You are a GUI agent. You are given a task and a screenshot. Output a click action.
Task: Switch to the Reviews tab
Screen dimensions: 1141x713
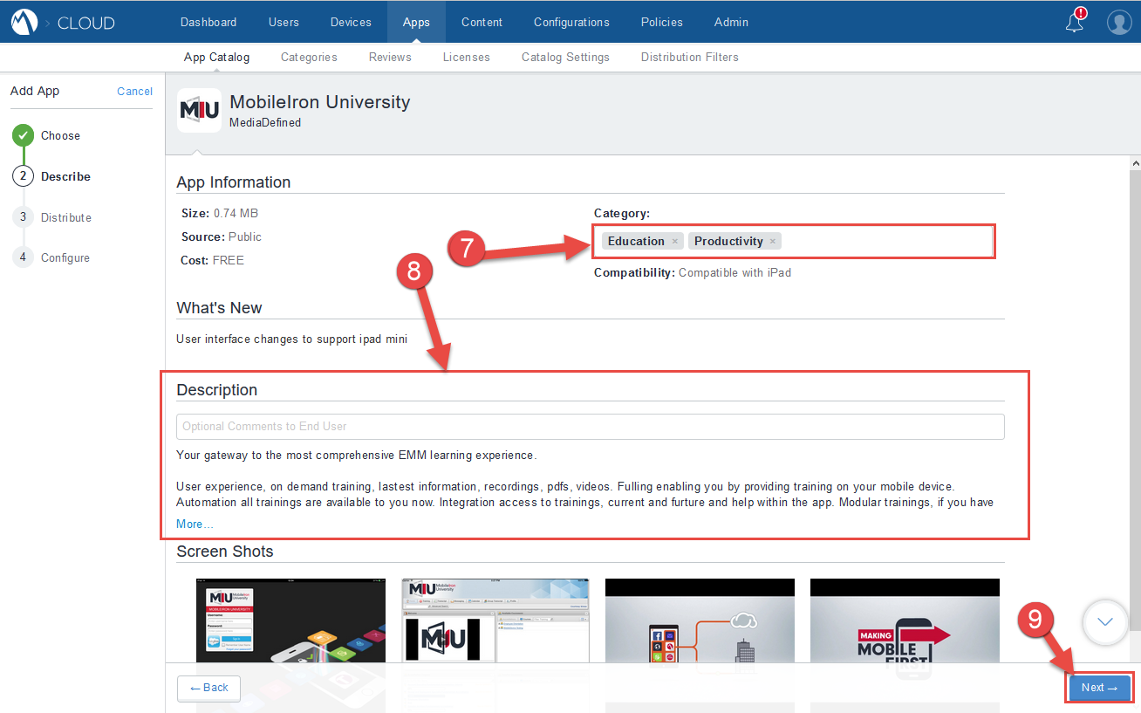click(x=390, y=57)
